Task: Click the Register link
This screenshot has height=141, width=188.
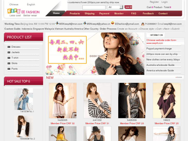Action: coord(154,2)
